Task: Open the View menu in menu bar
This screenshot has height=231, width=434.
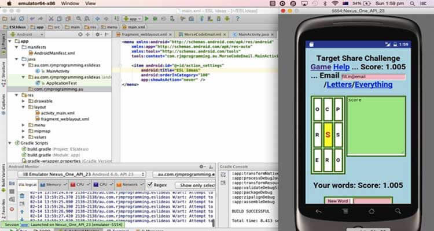Action: click(x=90, y=3)
